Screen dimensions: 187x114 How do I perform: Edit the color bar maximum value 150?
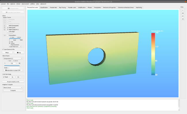[x=18, y=77]
